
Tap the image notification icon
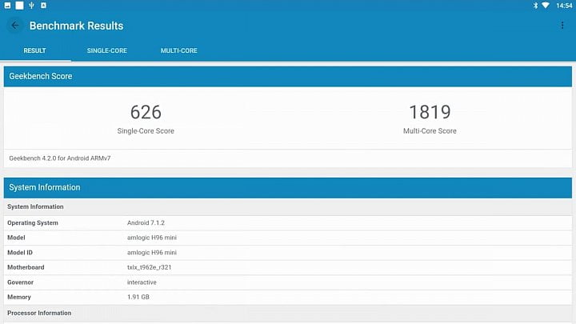[7, 6]
